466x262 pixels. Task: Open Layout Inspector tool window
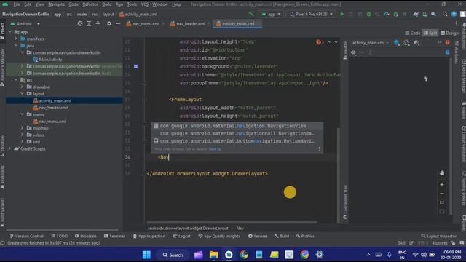[x=438, y=236]
